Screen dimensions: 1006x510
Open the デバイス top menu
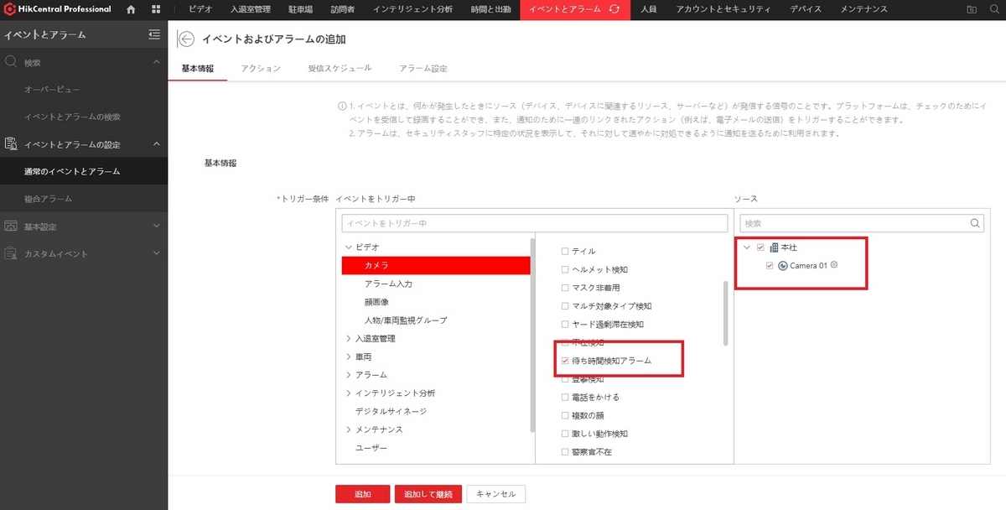(x=805, y=9)
